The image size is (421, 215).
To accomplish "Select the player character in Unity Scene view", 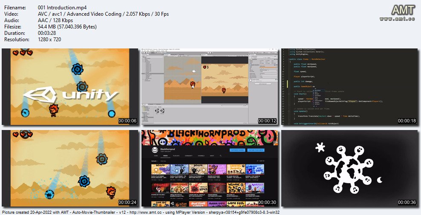I will pyautogui.click(x=193, y=85).
